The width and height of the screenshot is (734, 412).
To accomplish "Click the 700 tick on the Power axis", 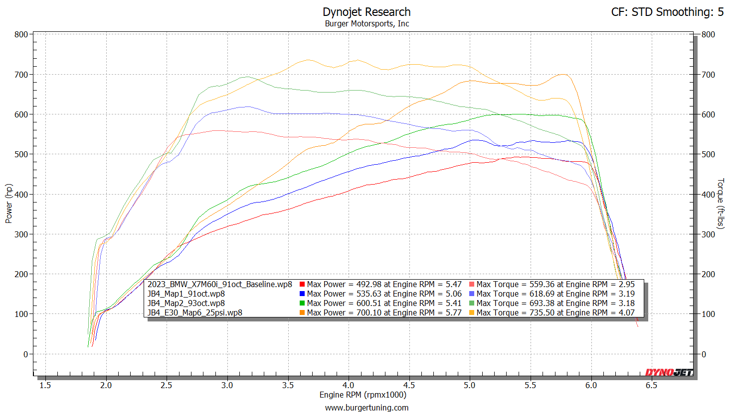I will [x=21, y=75].
